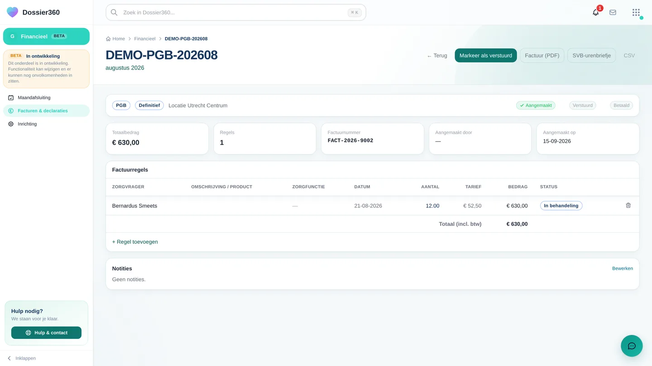Collapse the sidebar with Inklappen
Screen dimensions: 652x366
click(x=22, y=358)
